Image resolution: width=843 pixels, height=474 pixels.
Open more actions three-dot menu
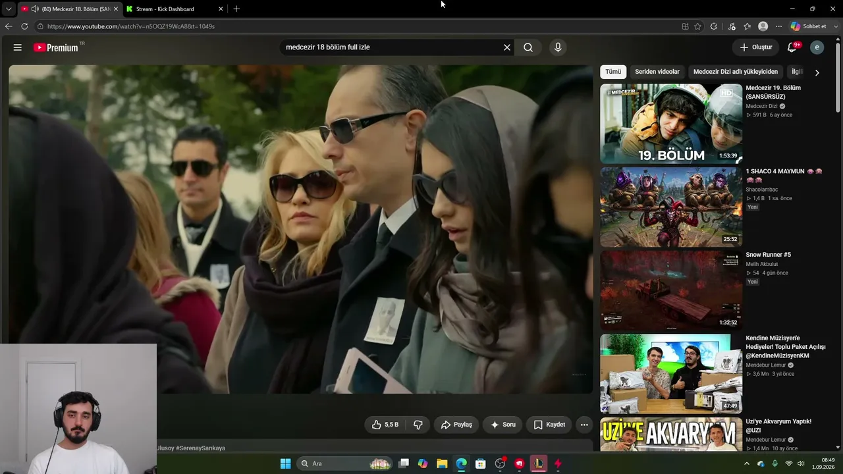point(584,425)
